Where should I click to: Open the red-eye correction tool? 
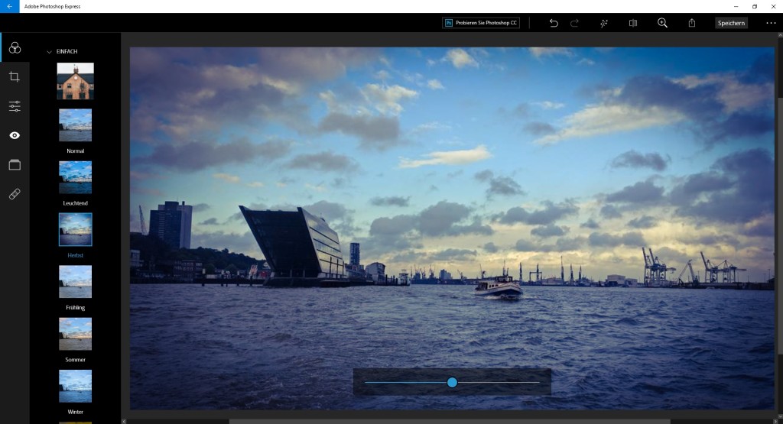pyautogui.click(x=15, y=135)
